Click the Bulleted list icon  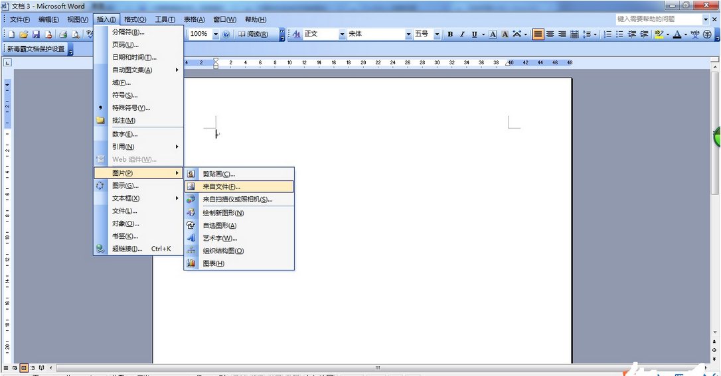coord(619,34)
